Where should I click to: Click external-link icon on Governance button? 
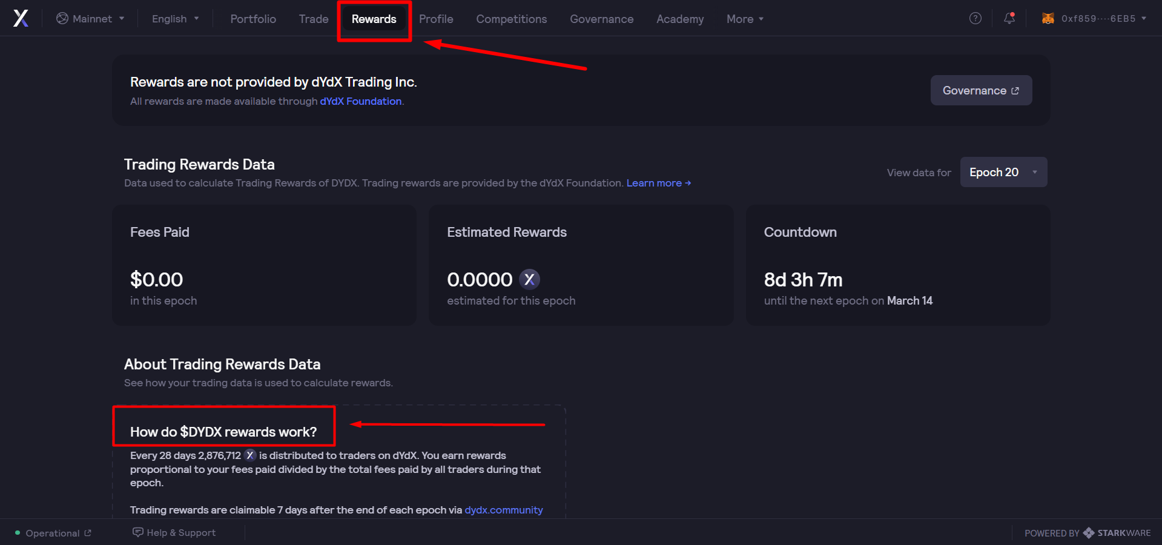(1015, 91)
